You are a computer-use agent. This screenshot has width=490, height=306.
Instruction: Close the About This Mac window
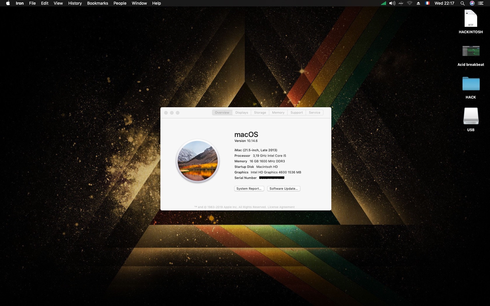pos(166,113)
